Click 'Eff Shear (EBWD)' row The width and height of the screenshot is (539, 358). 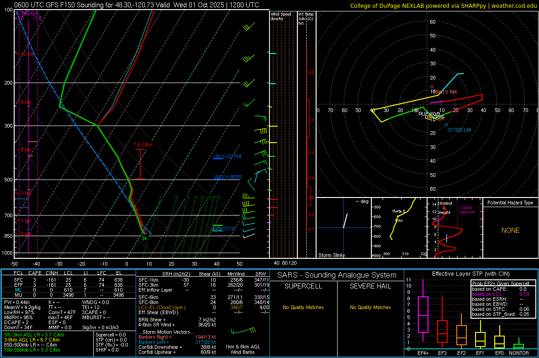tap(204, 312)
